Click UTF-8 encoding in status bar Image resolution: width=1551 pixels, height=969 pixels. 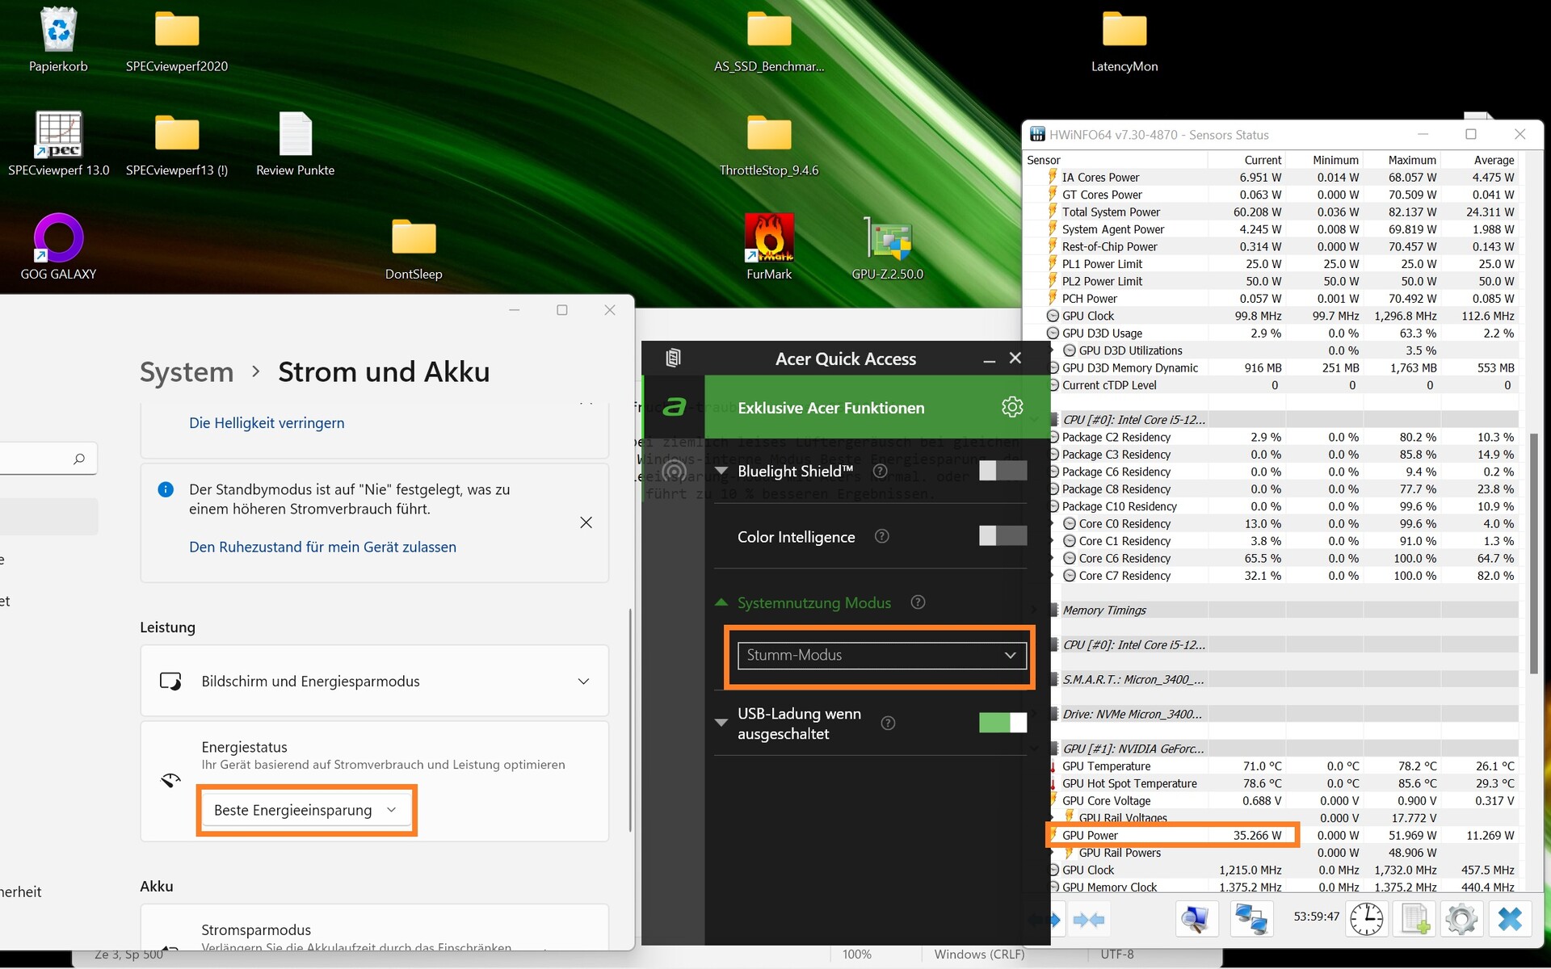(1117, 954)
